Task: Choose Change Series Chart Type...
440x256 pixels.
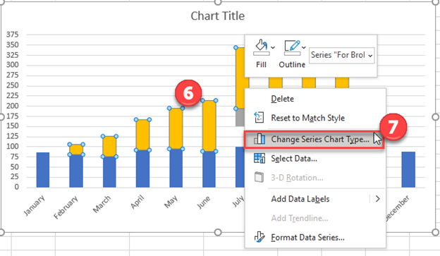Action: tap(314, 139)
